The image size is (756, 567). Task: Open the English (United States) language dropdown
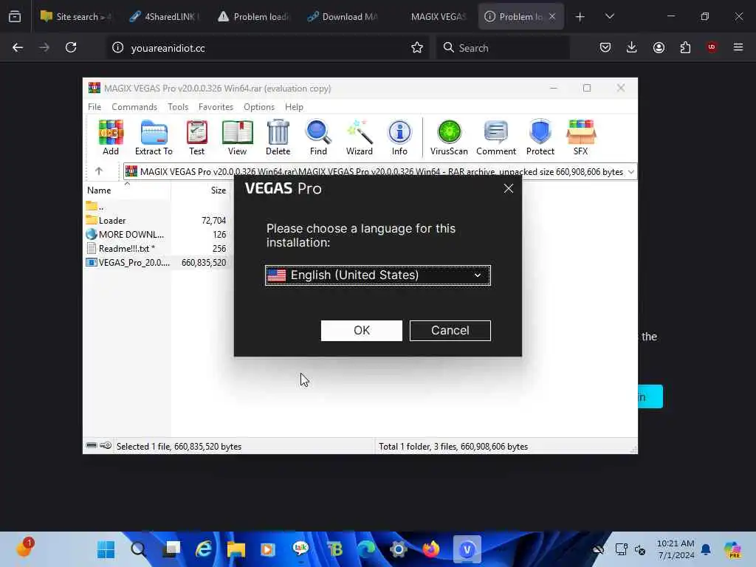(377, 275)
